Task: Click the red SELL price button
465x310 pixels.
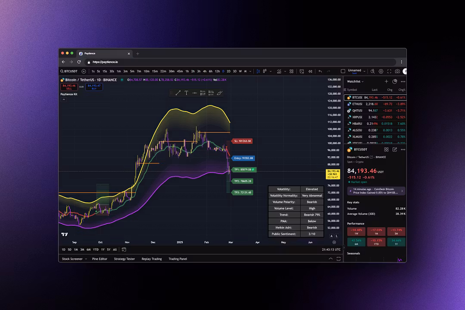Action: 69,87
